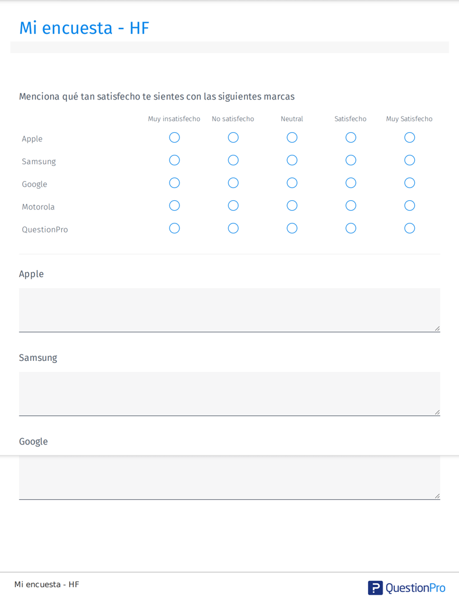The height and width of the screenshot is (607, 459).
Task: Mark Google as "Satisfecho"
Action: (x=351, y=183)
